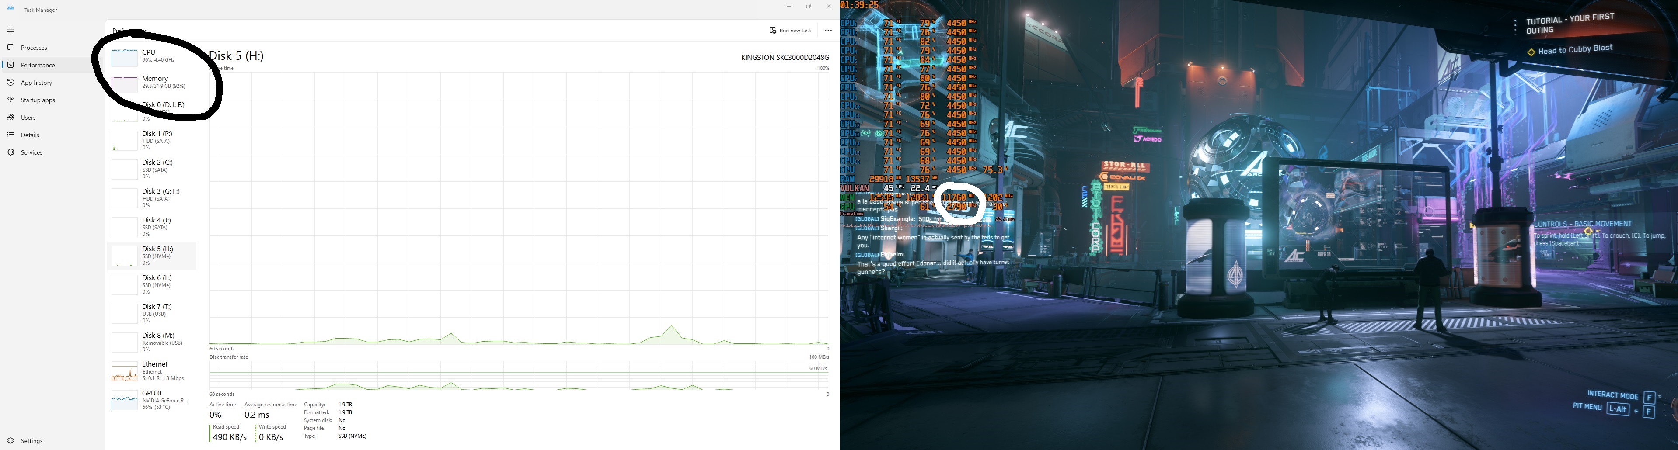Click the Ethernet mini graph thumbnail
This screenshot has width=1678, height=450.
pyautogui.click(x=124, y=372)
